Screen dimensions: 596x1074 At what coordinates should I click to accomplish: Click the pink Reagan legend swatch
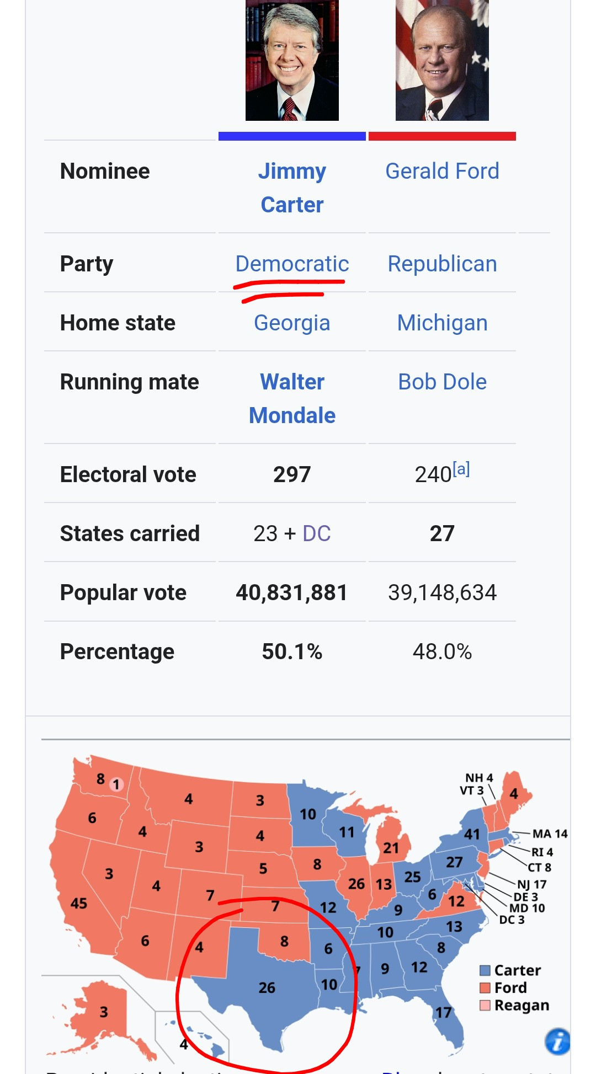pos(485,1005)
